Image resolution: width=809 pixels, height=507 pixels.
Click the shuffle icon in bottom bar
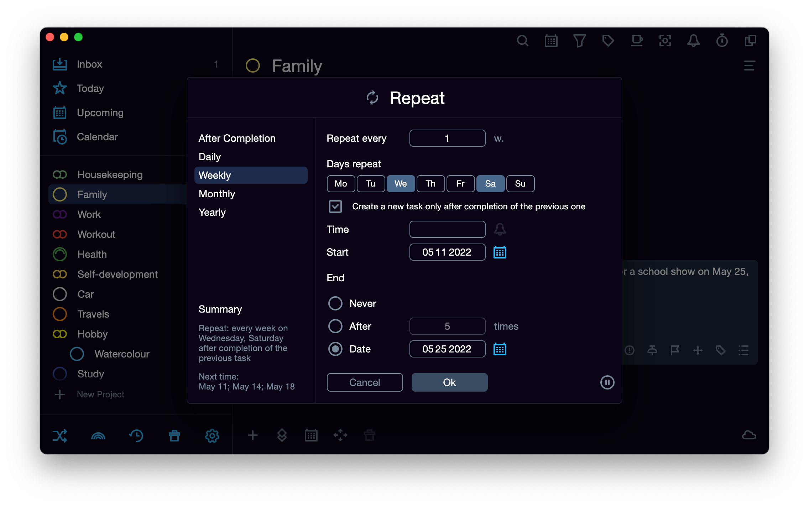tap(60, 435)
